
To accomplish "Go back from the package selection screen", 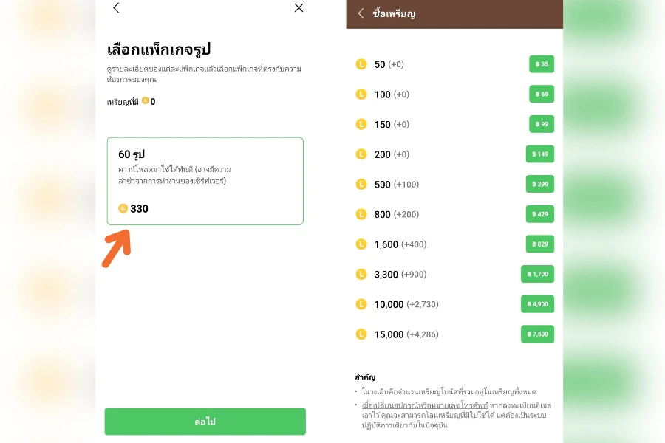I will (x=116, y=8).
